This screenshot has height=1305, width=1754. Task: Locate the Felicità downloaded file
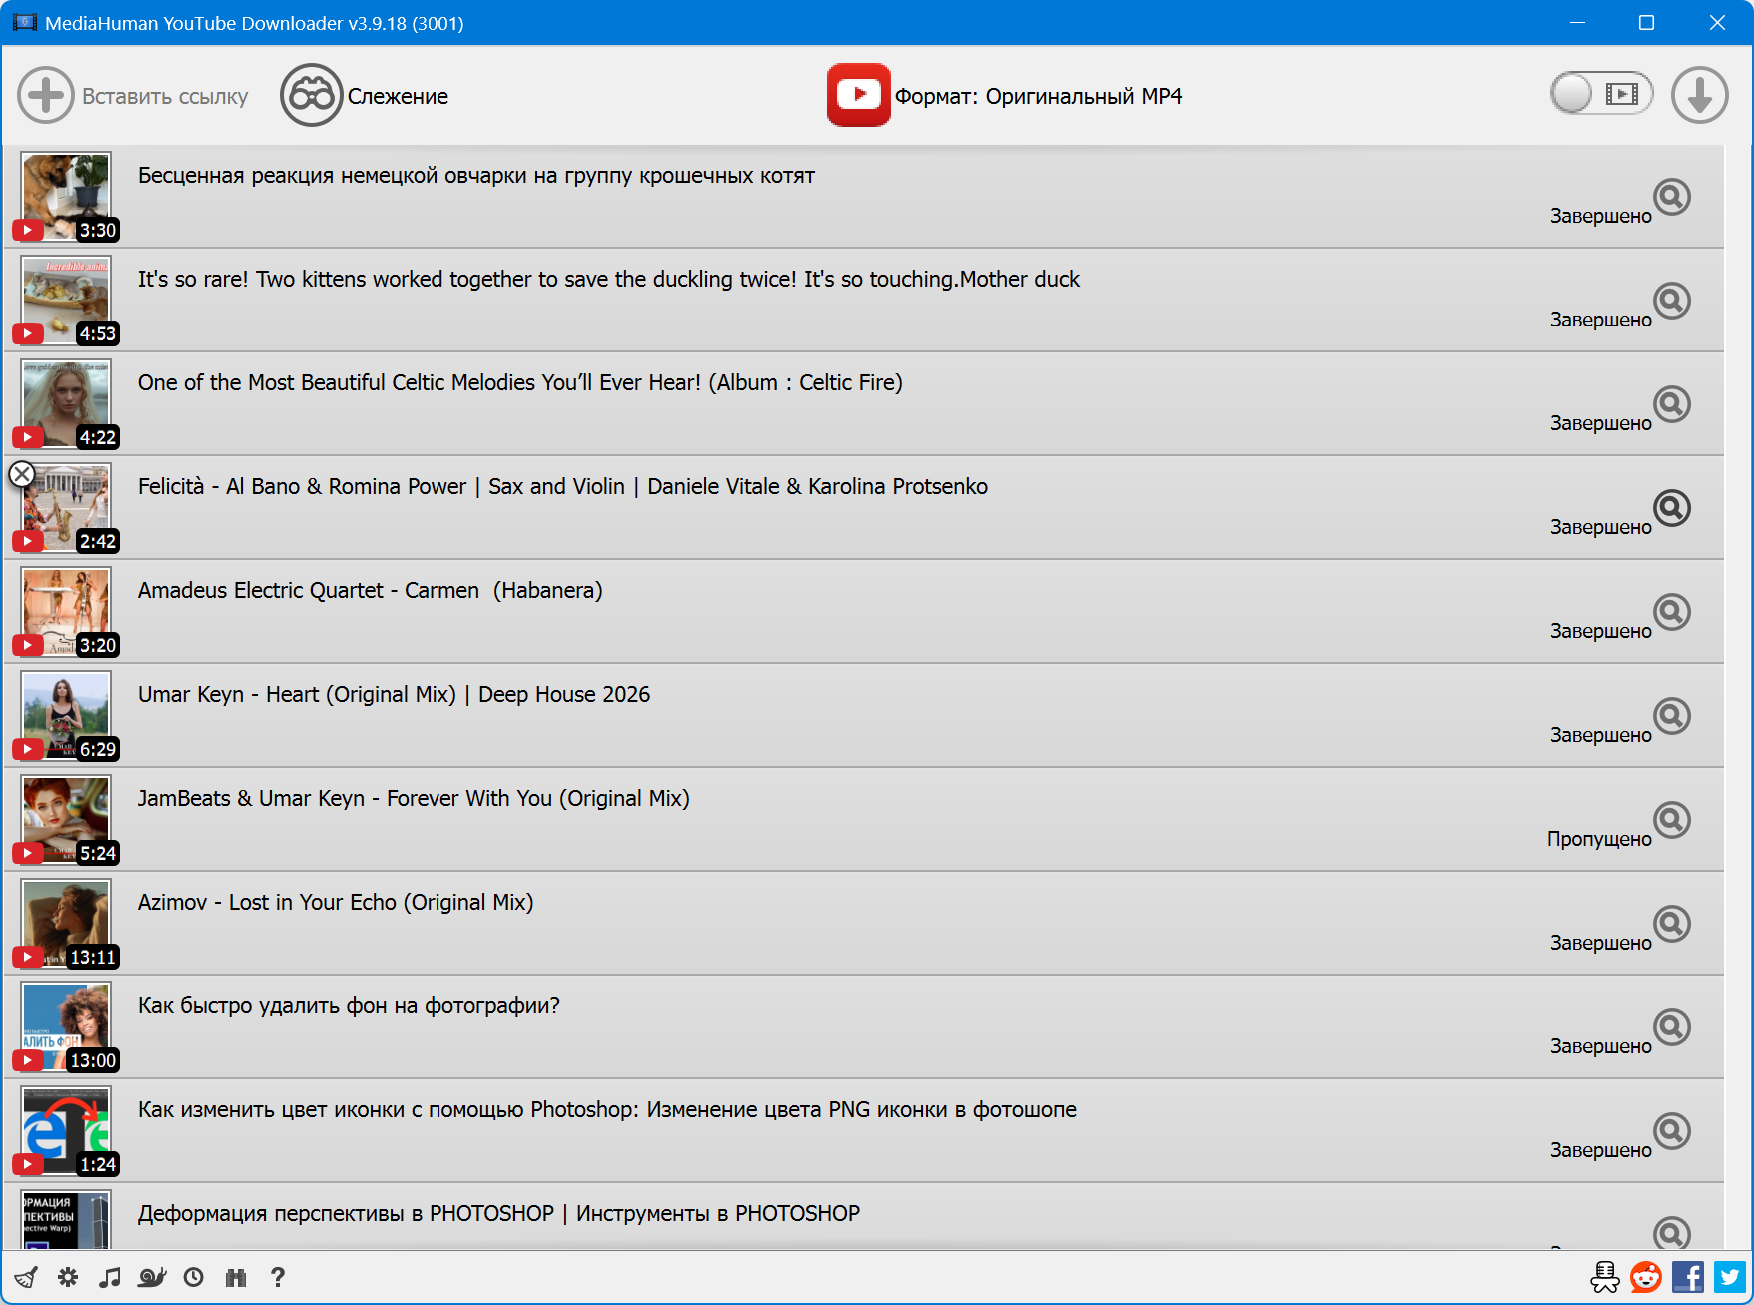1671,508
